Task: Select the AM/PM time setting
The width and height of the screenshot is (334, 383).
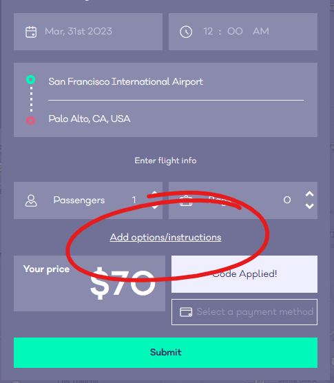Action: click(x=261, y=31)
